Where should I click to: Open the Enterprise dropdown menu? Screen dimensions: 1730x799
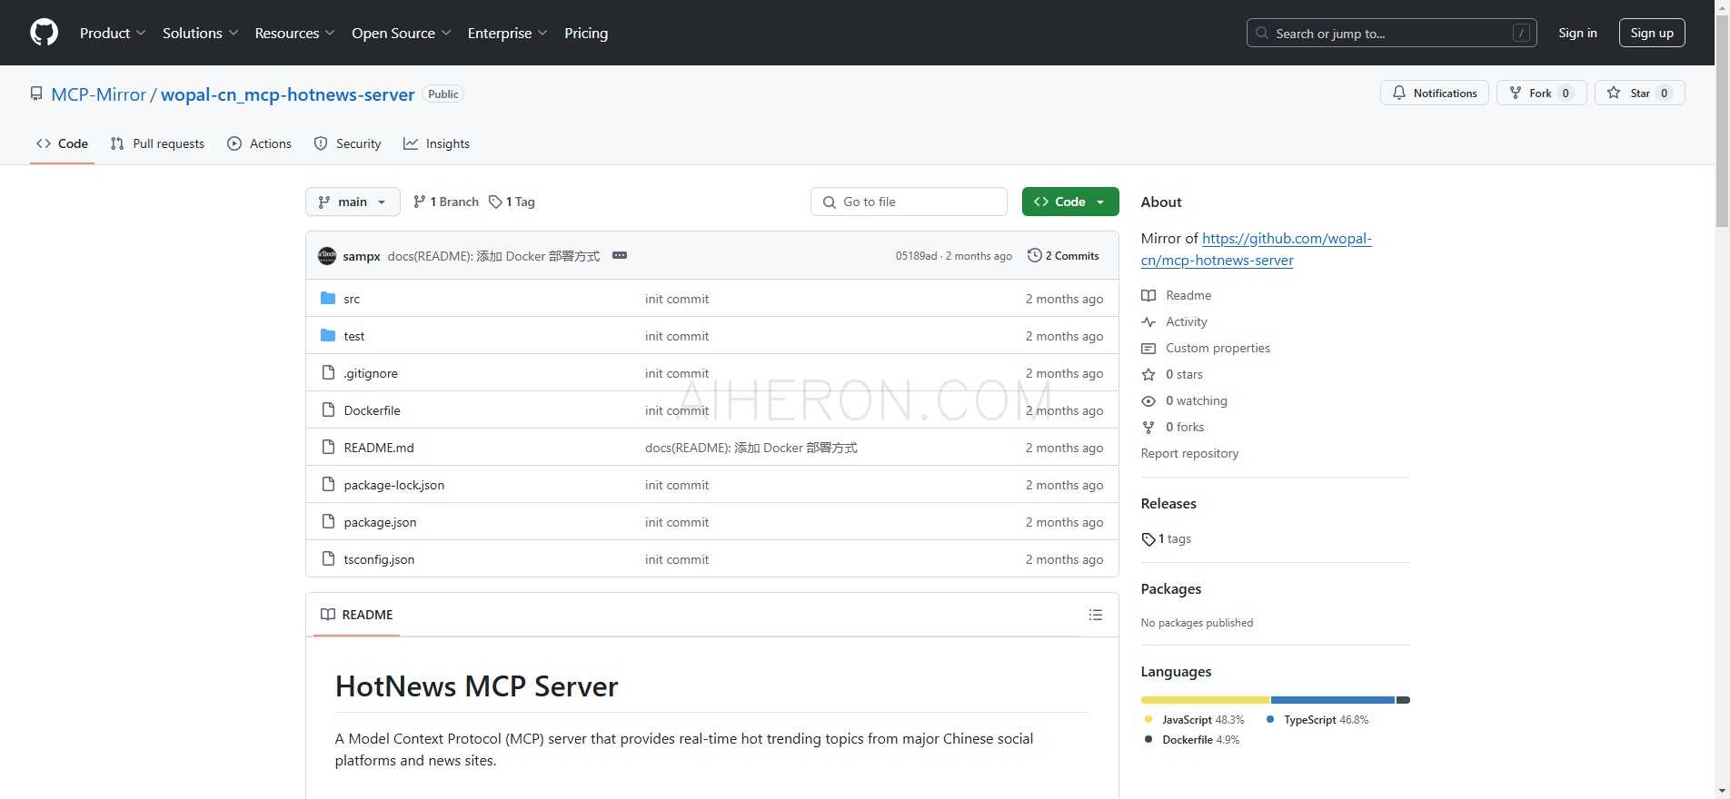(507, 33)
